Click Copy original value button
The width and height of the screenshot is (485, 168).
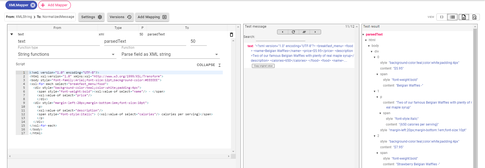point(263,66)
